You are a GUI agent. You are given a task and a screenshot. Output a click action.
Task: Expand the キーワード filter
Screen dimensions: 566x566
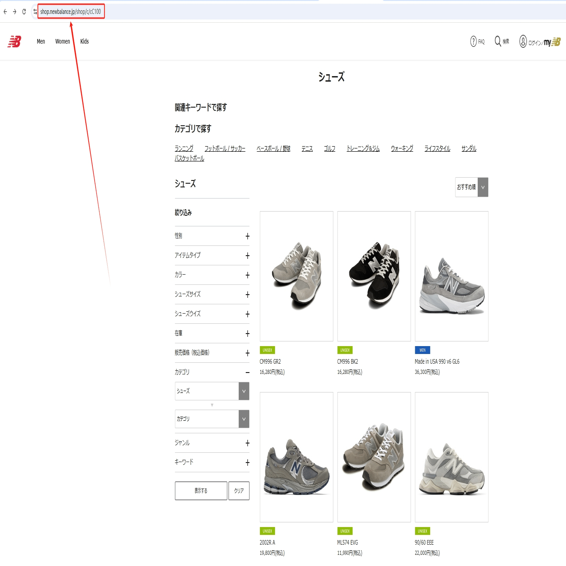coord(212,463)
